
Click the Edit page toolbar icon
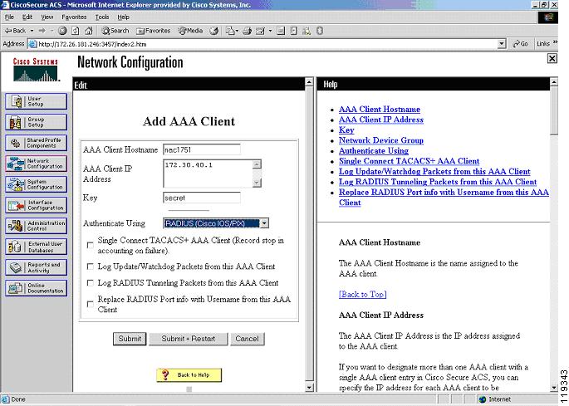[x=260, y=31]
